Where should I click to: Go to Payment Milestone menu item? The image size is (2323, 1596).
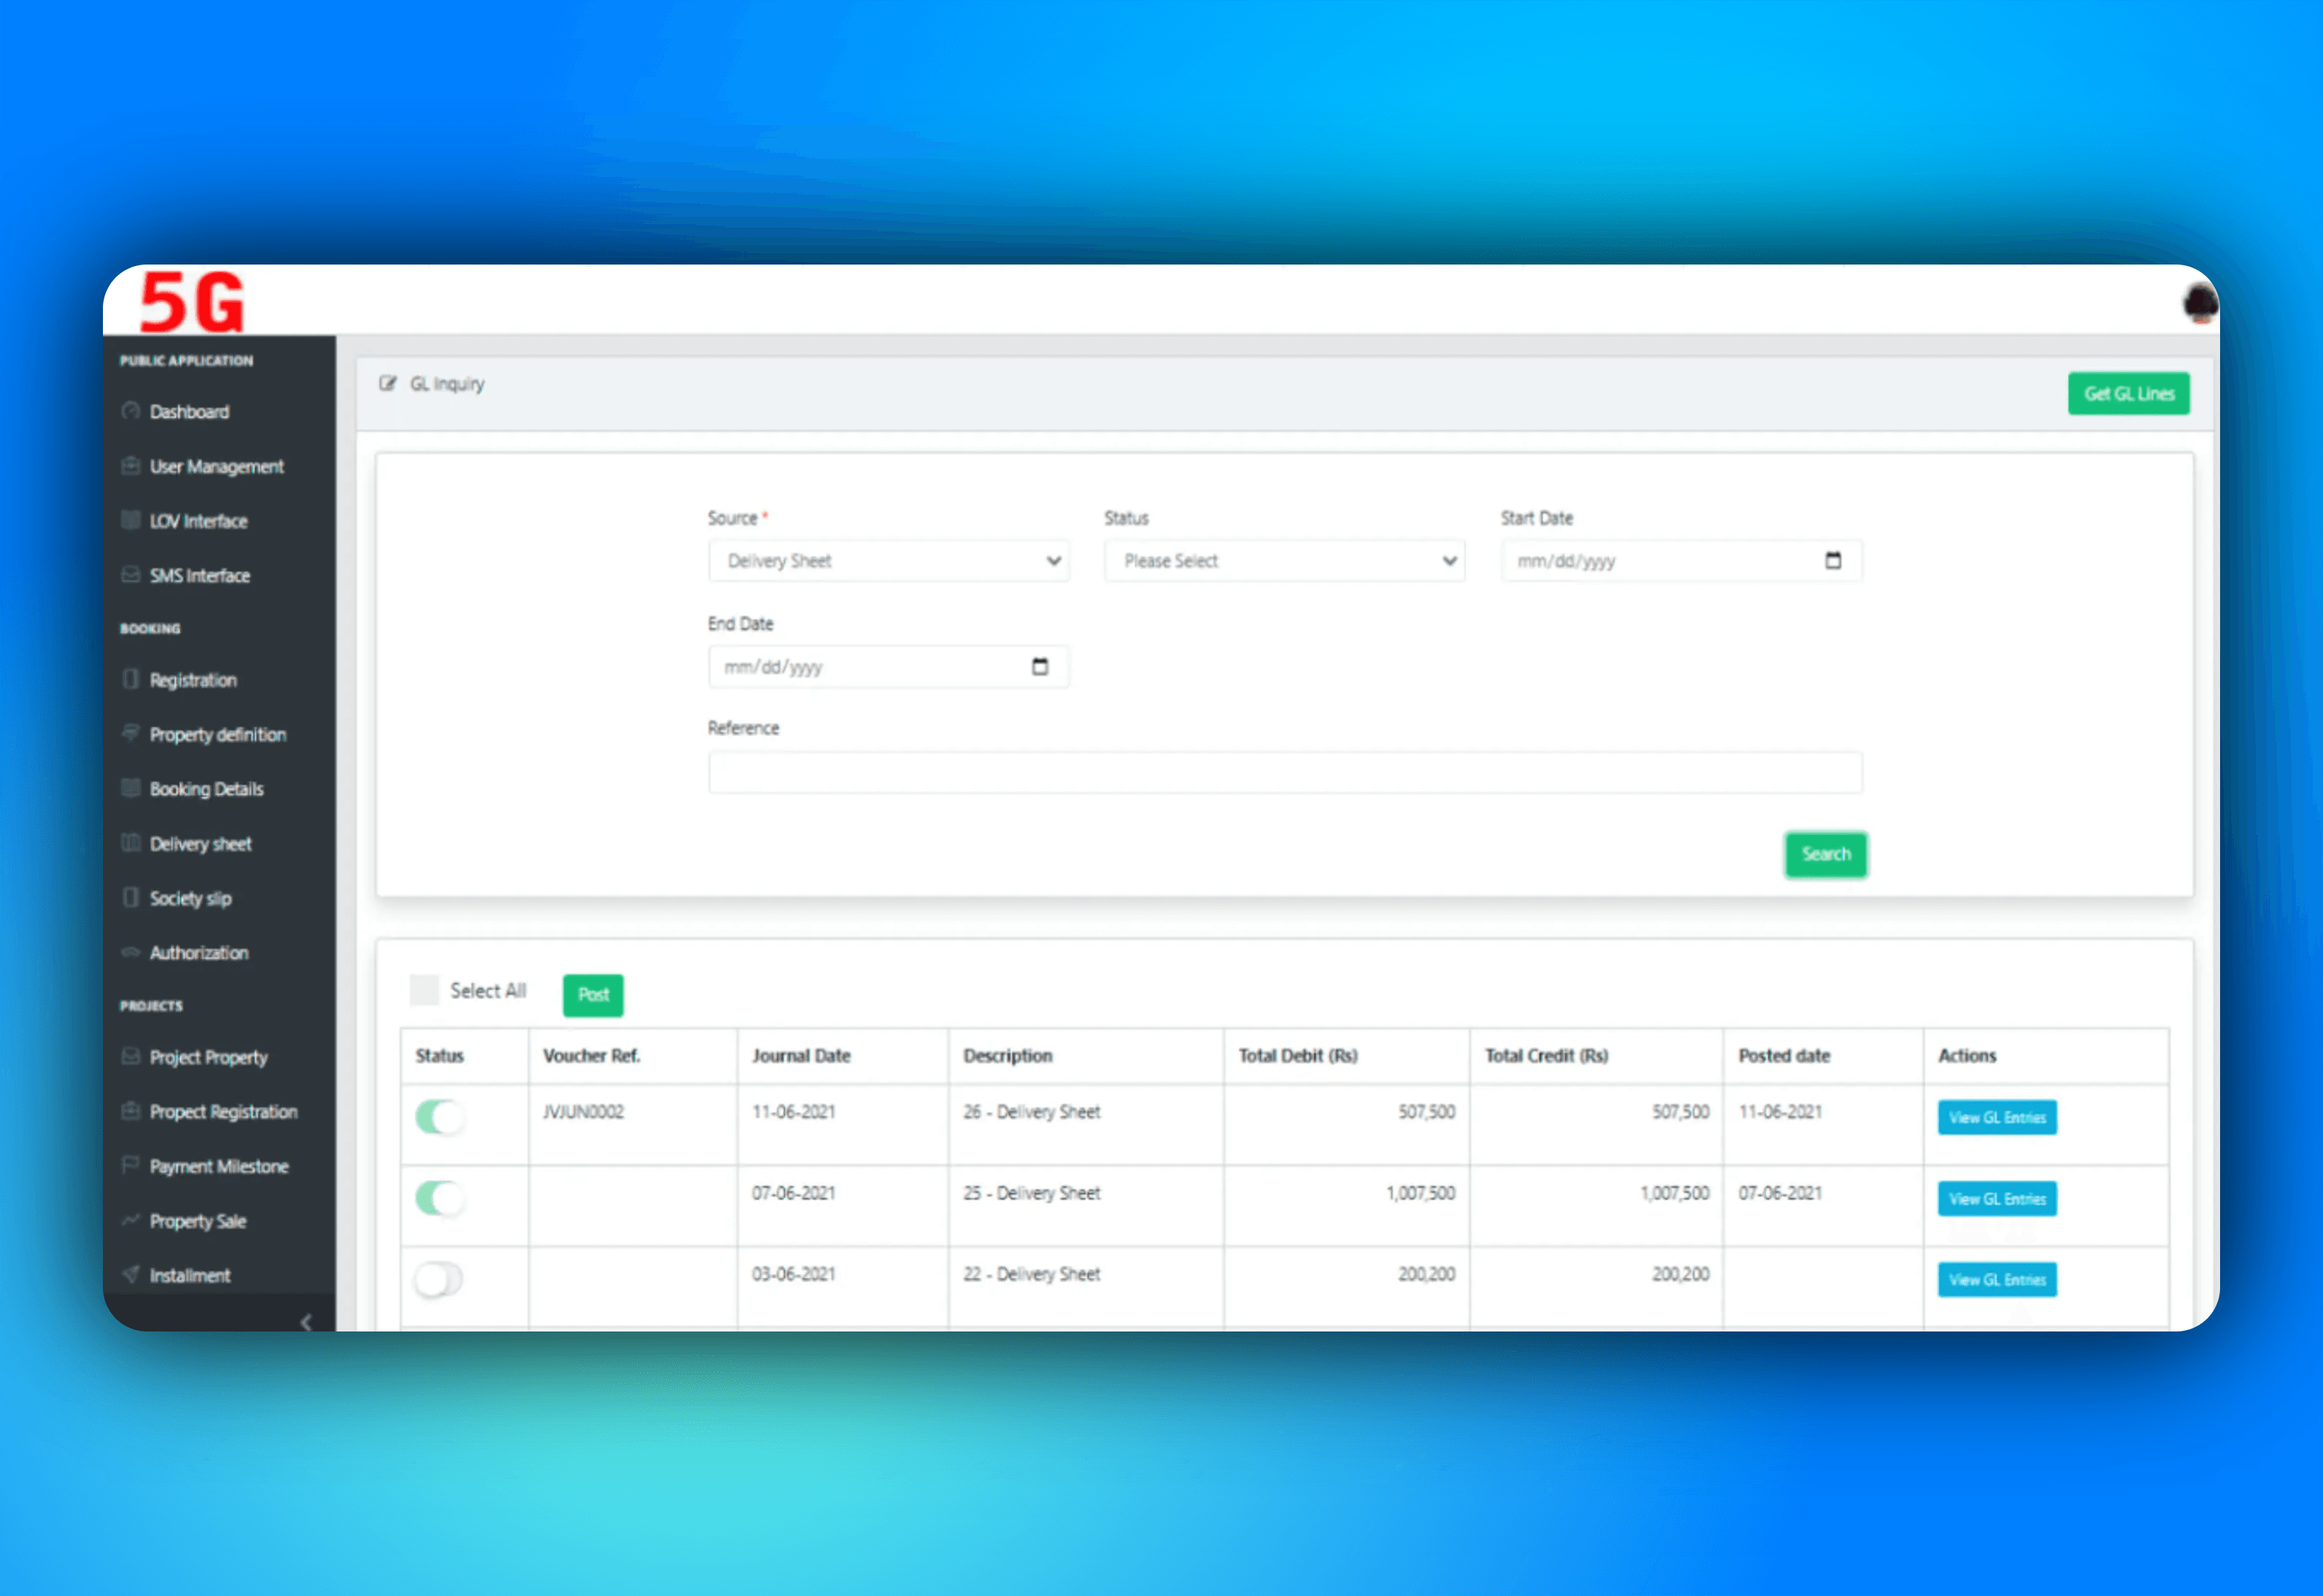218,1166
